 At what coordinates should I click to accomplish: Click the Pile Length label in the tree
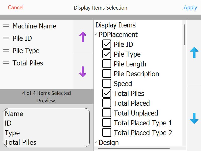[130, 64]
